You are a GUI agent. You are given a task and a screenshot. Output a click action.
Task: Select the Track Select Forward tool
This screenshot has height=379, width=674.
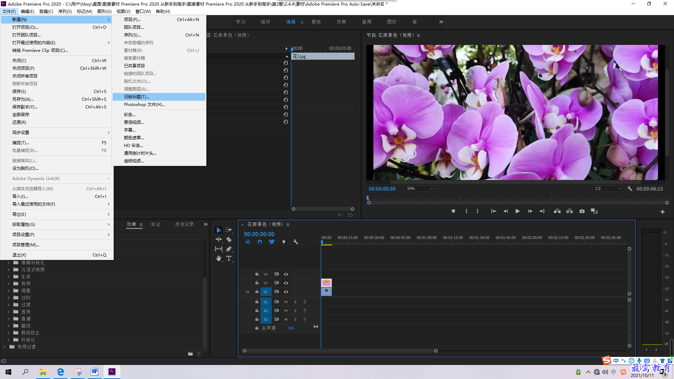pos(229,230)
